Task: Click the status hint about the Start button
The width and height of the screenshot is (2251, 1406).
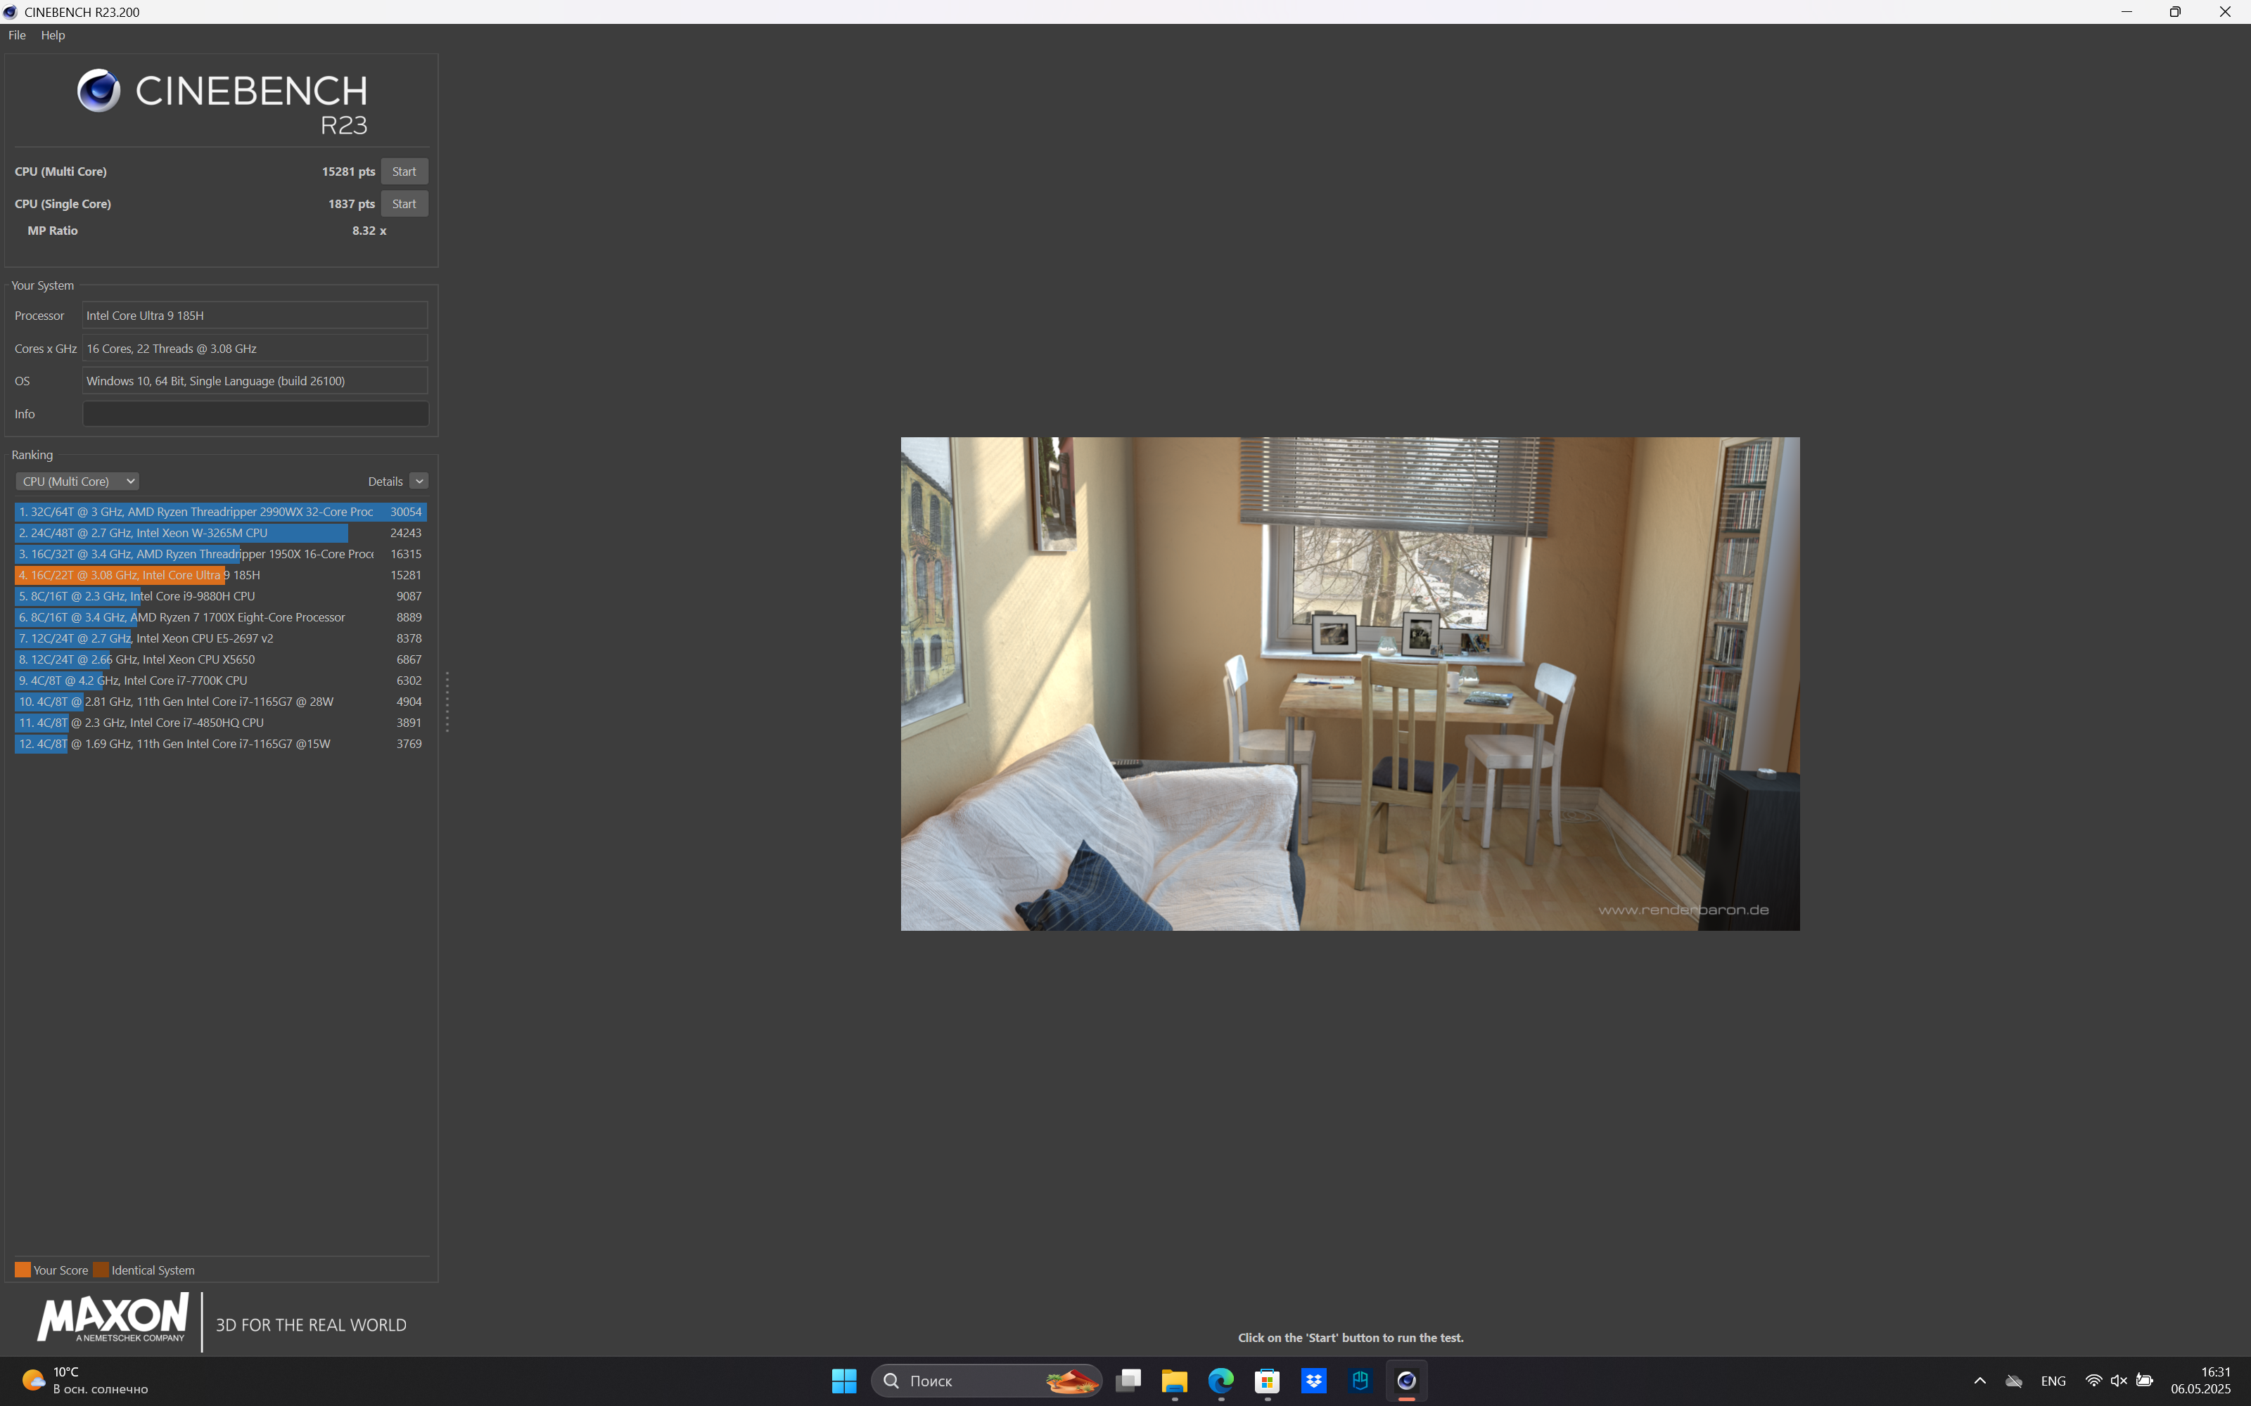Action: point(1350,1337)
